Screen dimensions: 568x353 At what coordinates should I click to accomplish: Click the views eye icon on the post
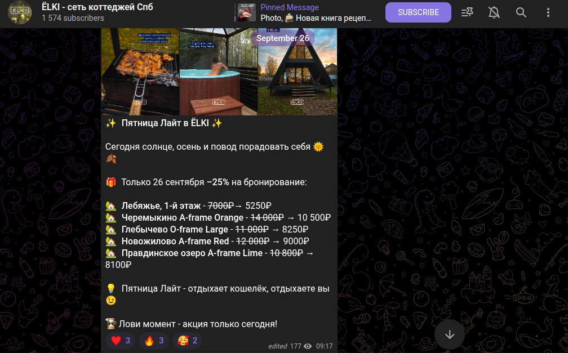(308, 346)
